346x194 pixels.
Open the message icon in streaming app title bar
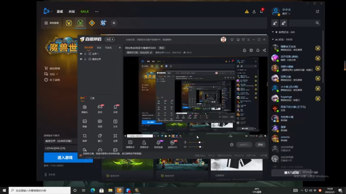pos(232,40)
